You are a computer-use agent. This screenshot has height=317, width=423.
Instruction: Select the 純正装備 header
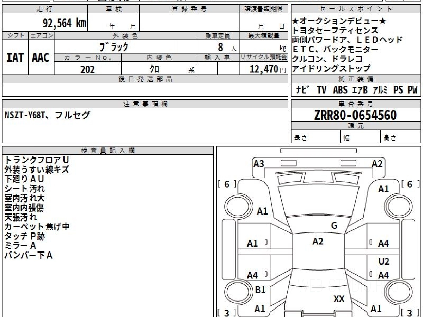pyautogui.click(x=356, y=79)
